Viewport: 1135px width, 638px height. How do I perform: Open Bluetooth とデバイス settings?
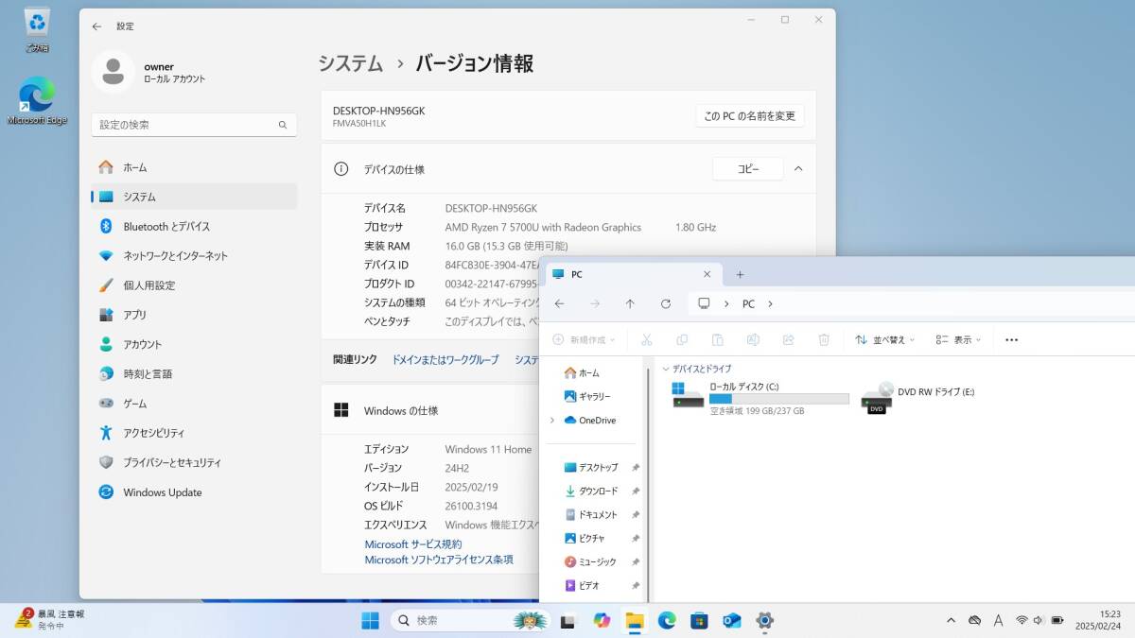[194, 226]
